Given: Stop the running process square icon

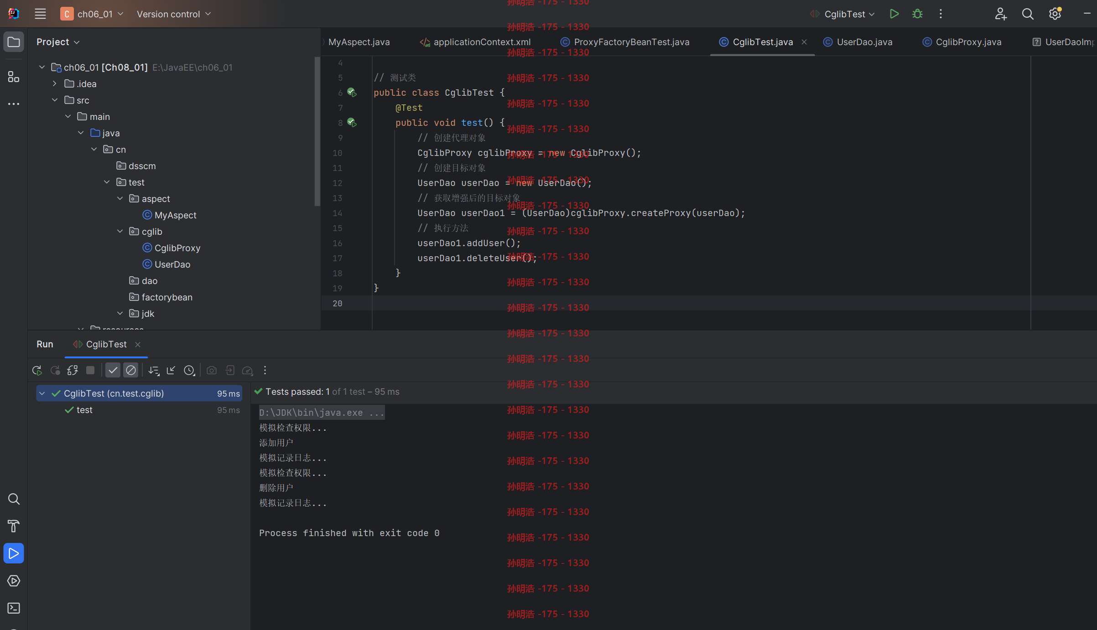Looking at the screenshot, I should point(90,370).
